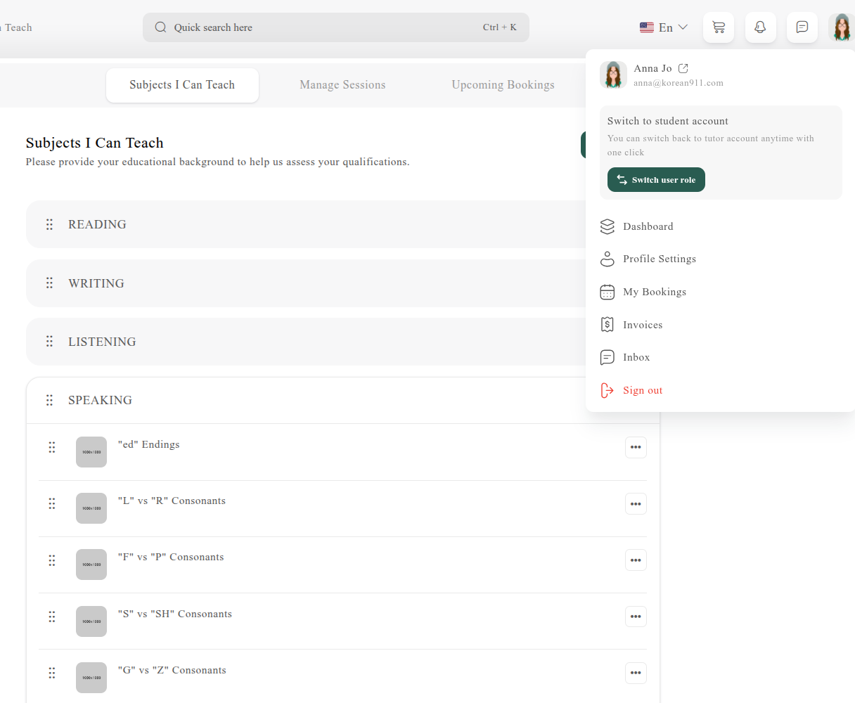This screenshot has width=855, height=703.
Task: Click the "F" vs "P" Consonants thumbnail
Action: tap(91, 565)
